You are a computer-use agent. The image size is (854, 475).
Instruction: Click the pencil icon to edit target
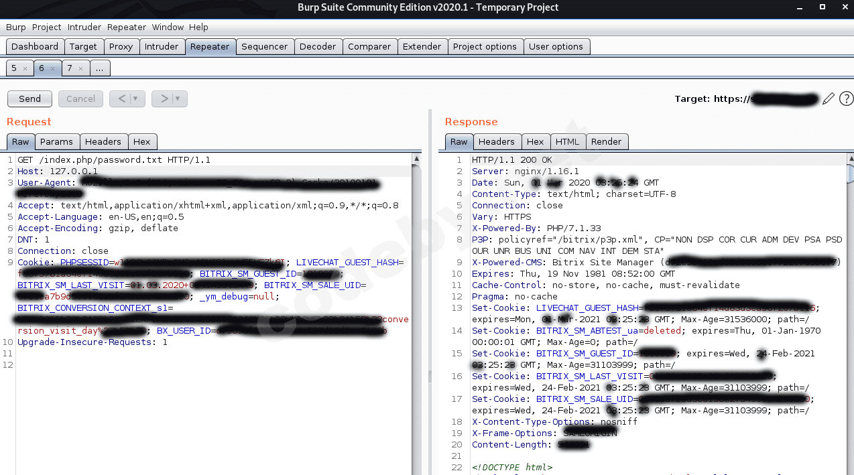click(829, 99)
